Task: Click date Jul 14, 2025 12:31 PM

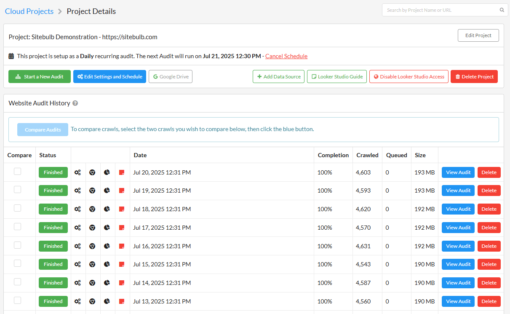Action: 162,283
